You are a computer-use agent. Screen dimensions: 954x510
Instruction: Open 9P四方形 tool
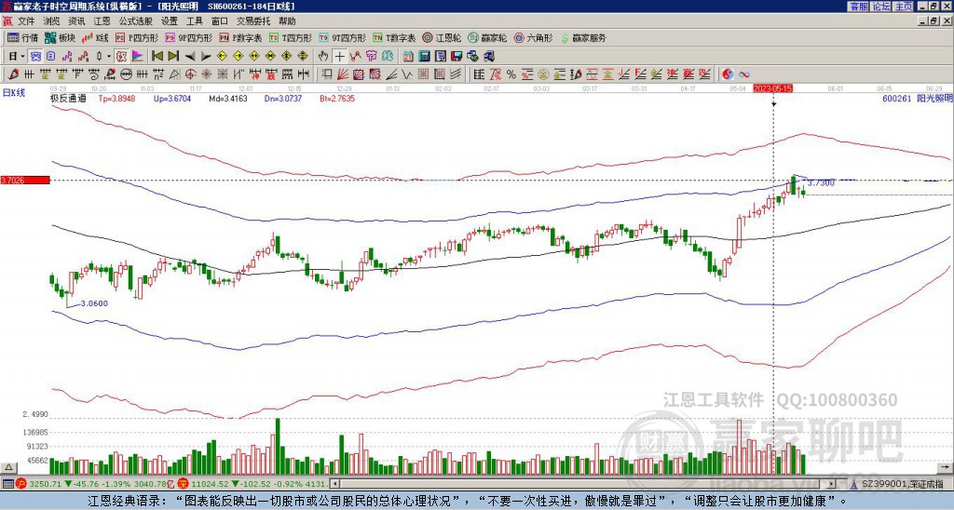pyautogui.click(x=188, y=37)
